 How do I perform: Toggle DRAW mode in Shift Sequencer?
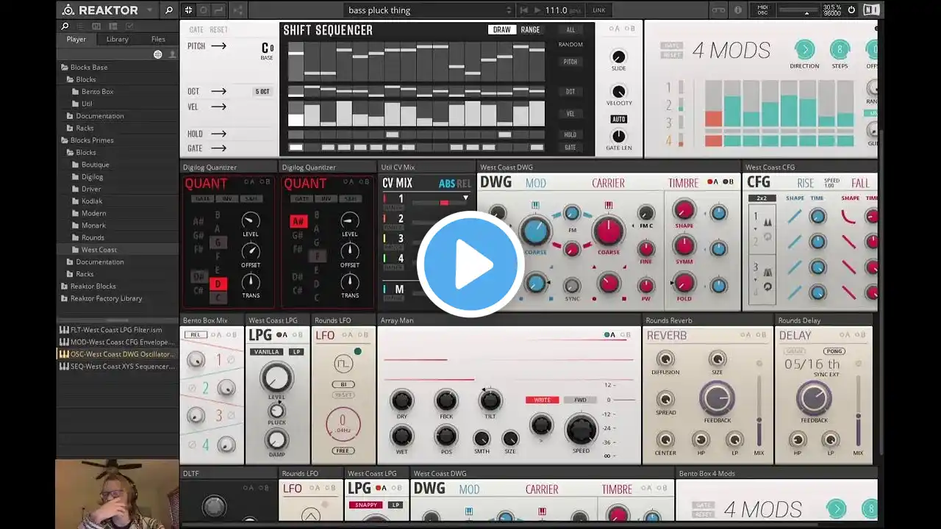coord(502,30)
